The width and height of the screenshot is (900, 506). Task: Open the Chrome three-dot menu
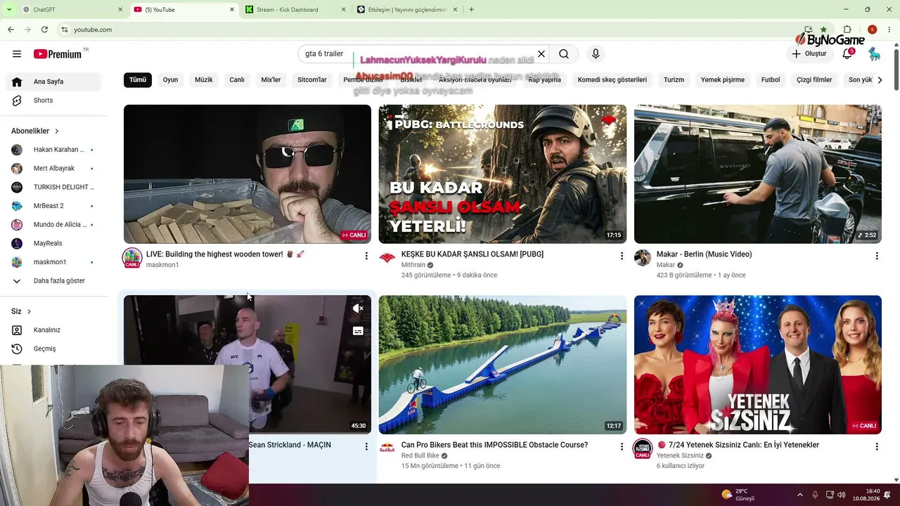pyautogui.click(x=888, y=30)
